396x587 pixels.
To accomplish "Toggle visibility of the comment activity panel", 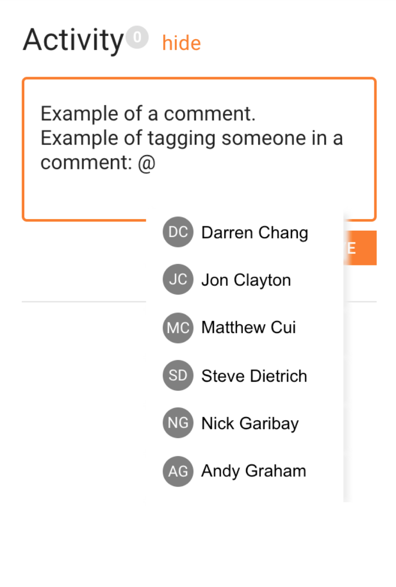I will coord(181,43).
